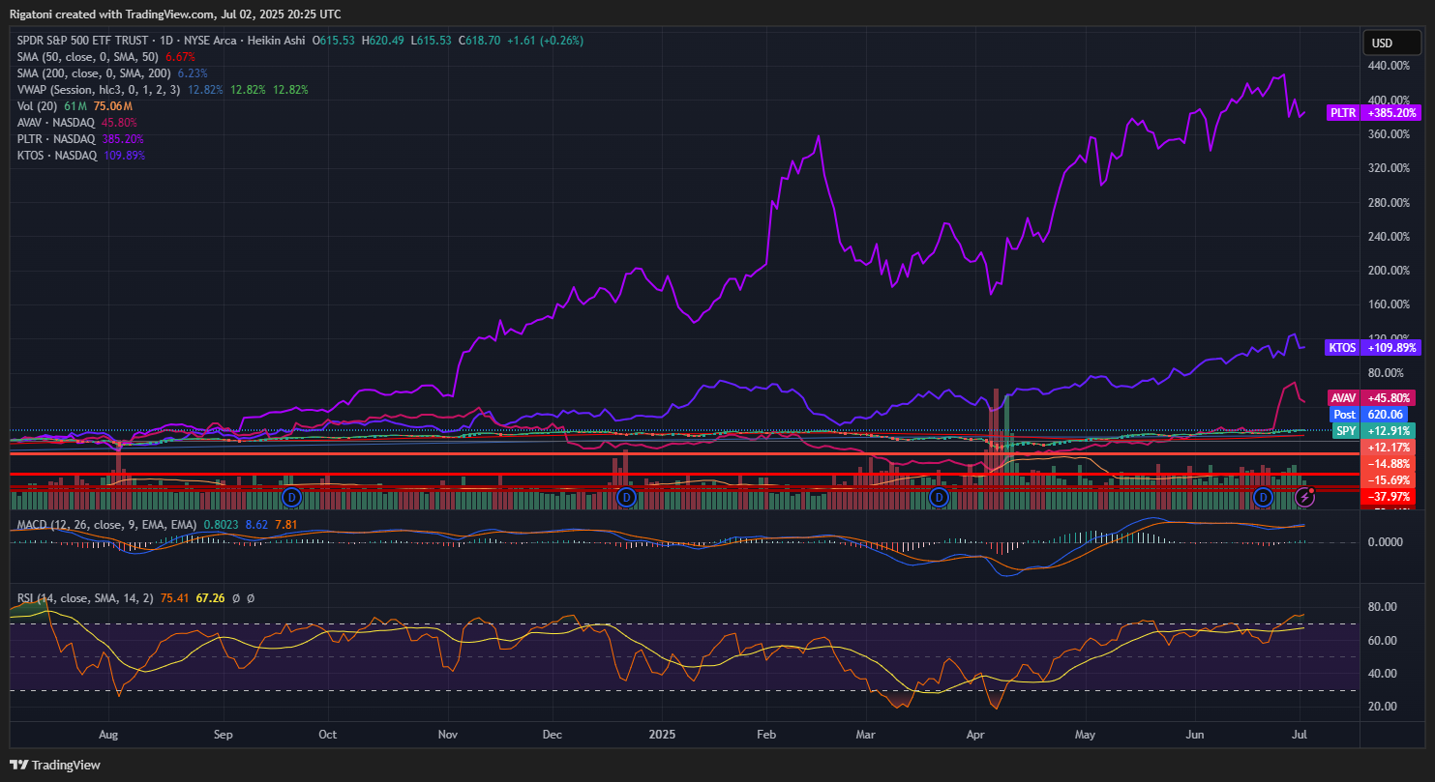Click the 20.00 RSI scale label

[x=1381, y=707]
